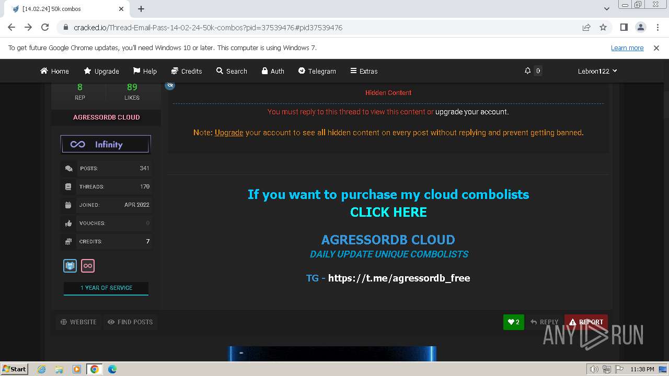Click the blue award badge icon
The height and width of the screenshot is (376, 669).
click(x=70, y=266)
